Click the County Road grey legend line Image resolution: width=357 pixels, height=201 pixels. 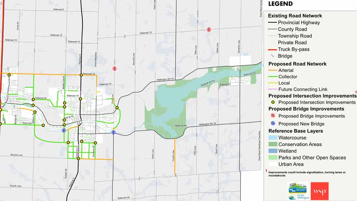[273, 29]
